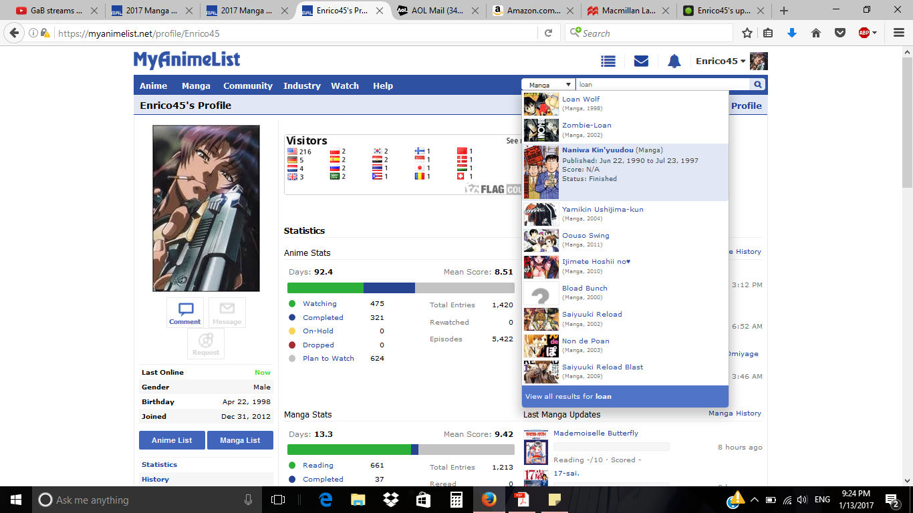This screenshot has width=913, height=513.
Task: Click the MyAnimeList logo
Action: (186, 60)
